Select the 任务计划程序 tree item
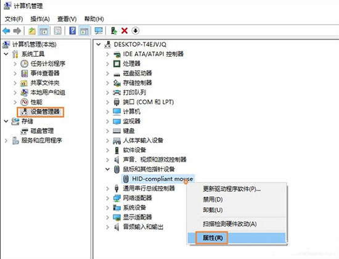 (x=48, y=64)
